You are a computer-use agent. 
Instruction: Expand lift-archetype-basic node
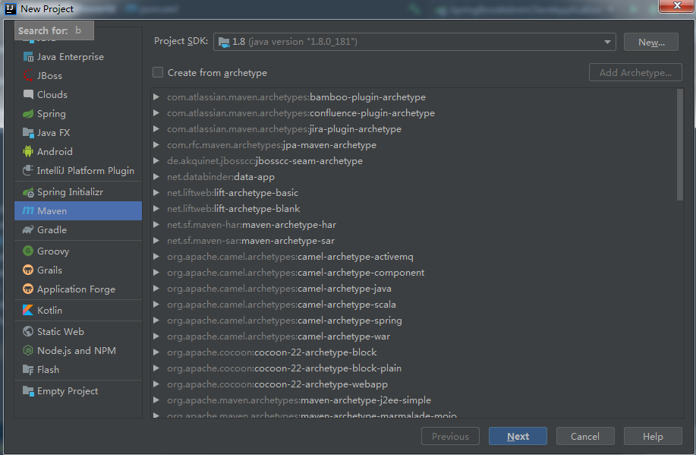156,193
